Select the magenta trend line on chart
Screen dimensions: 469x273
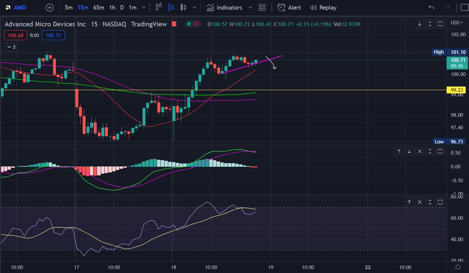click(252, 64)
